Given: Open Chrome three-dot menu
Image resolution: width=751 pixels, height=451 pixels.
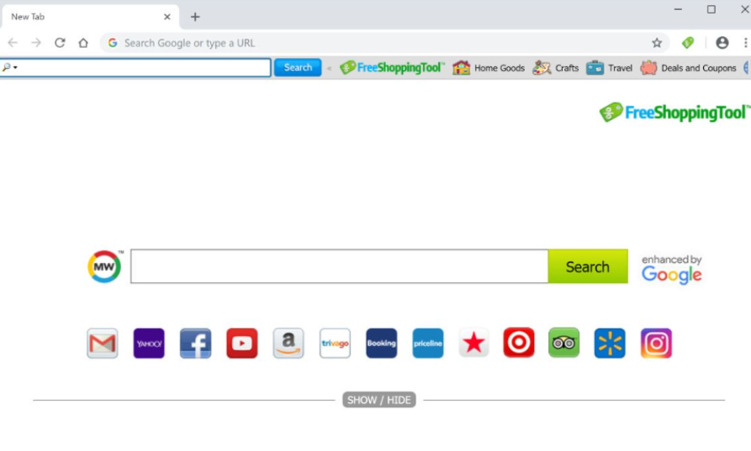Looking at the screenshot, I should coord(745,43).
